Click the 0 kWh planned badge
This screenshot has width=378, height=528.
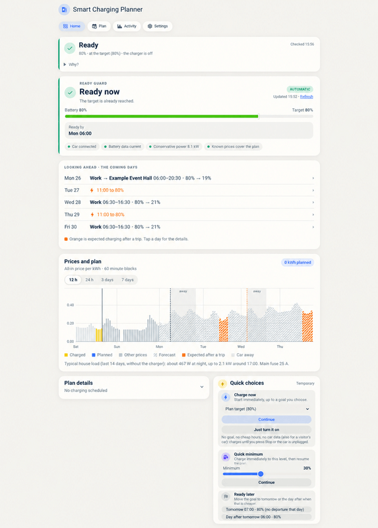pos(298,263)
